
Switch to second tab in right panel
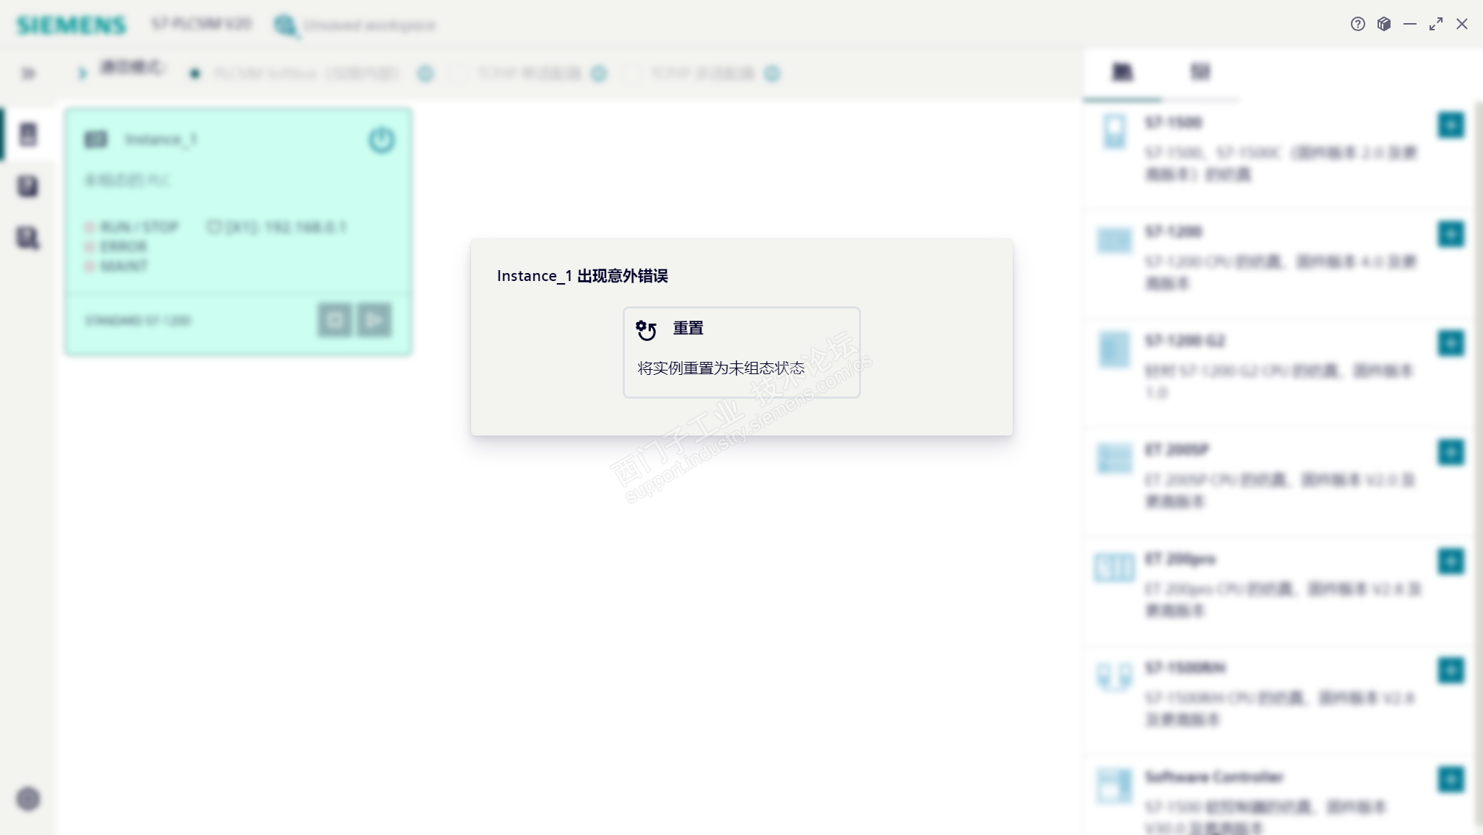tap(1200, 72)
